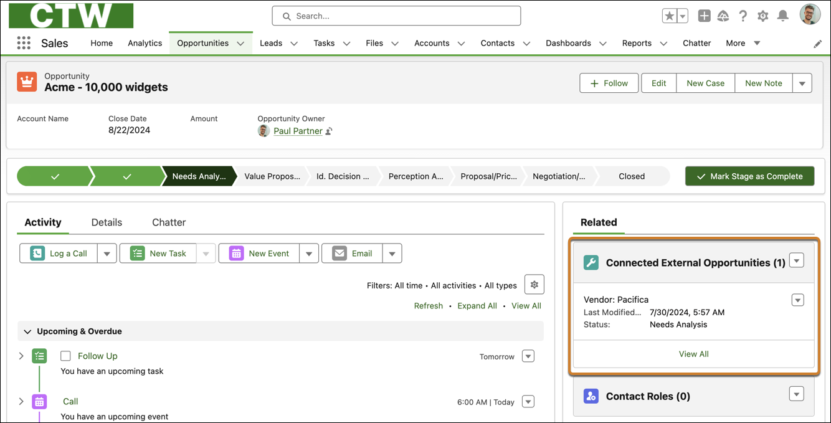Open the global actions plus icon
This screenshot has width=831, height=423.
tap(704, 16)
